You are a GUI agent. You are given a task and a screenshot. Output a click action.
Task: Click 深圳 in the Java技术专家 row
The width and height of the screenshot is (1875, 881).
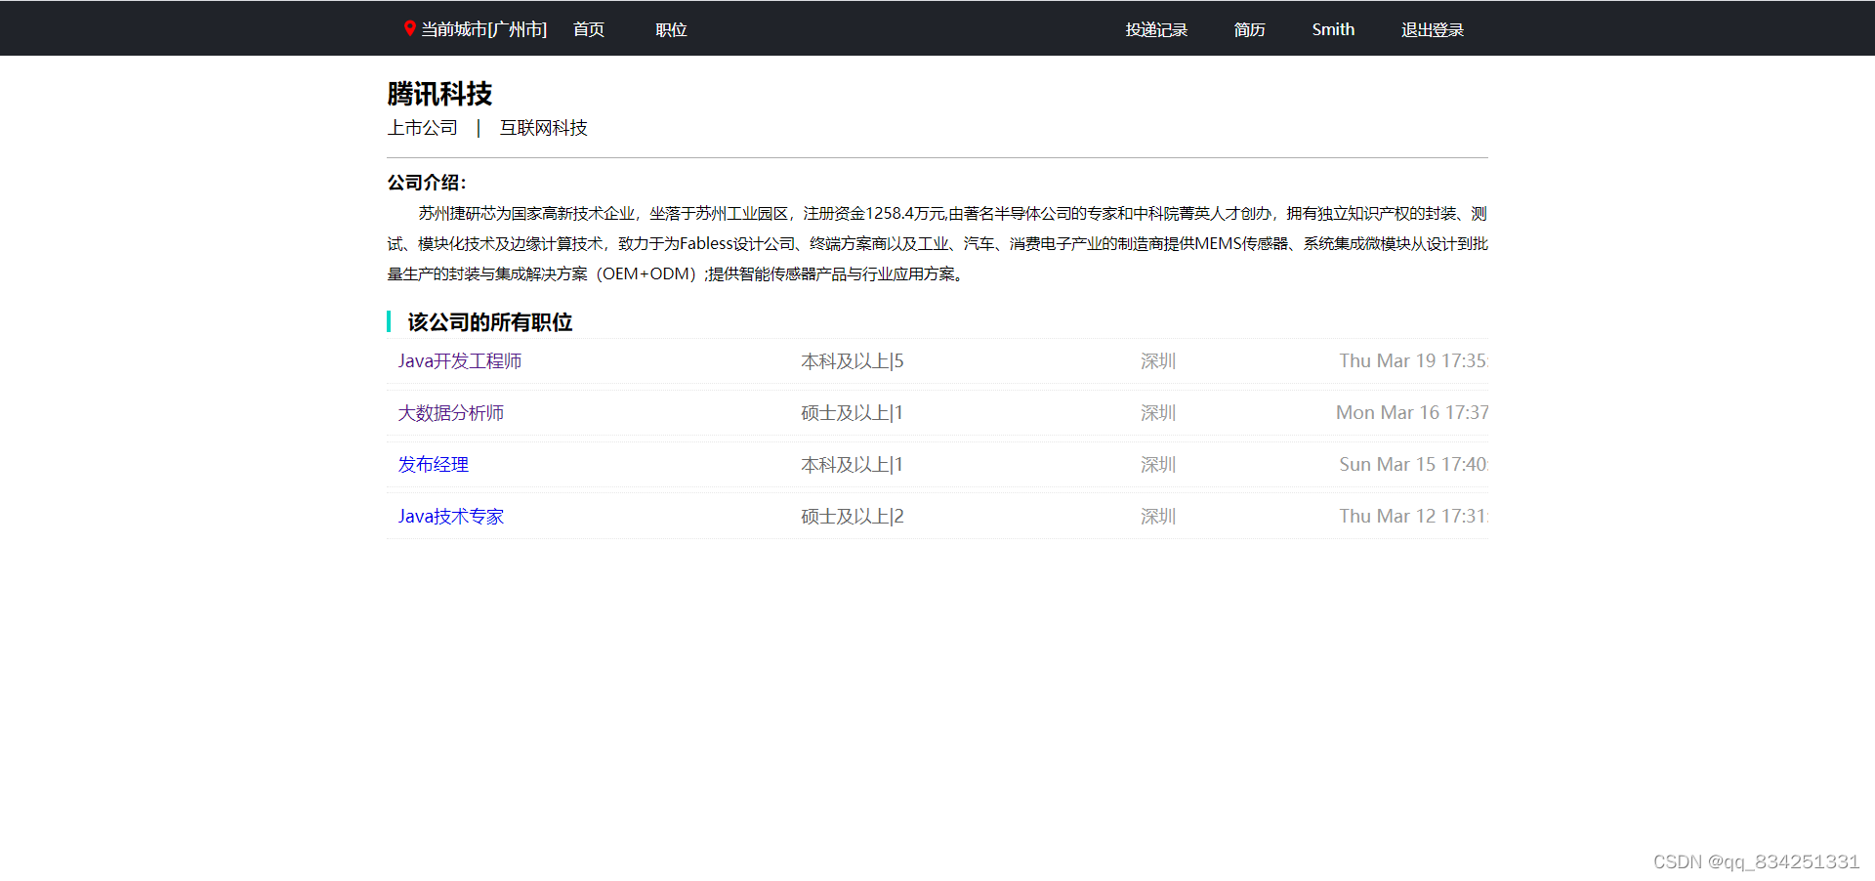click(x=1158, y=517)
